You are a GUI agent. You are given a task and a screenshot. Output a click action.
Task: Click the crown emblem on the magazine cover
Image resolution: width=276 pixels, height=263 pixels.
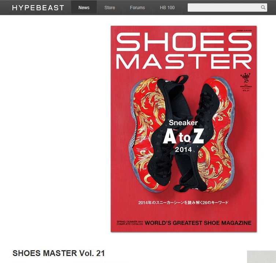tap(246, 78)
